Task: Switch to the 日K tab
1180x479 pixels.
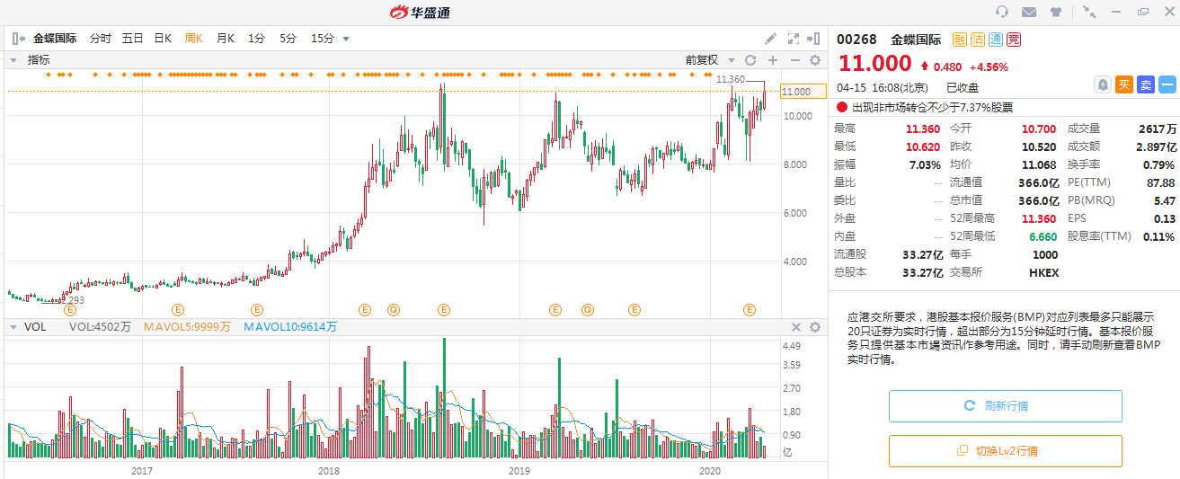Action: tap(162, 39)
